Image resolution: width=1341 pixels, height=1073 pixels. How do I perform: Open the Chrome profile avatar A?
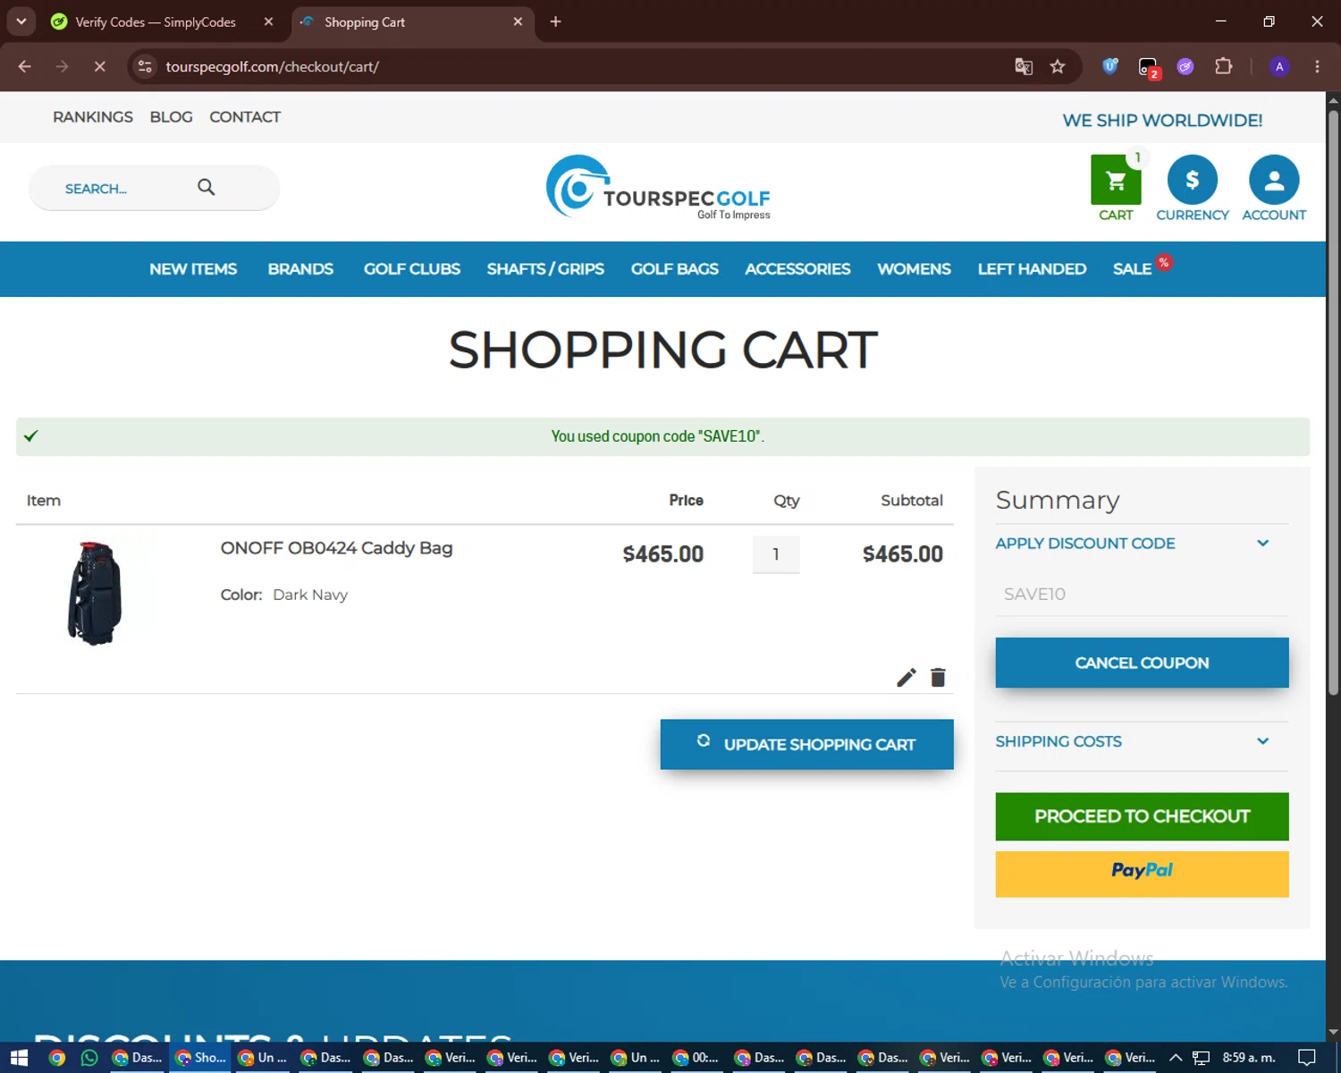pos(1279,66)
